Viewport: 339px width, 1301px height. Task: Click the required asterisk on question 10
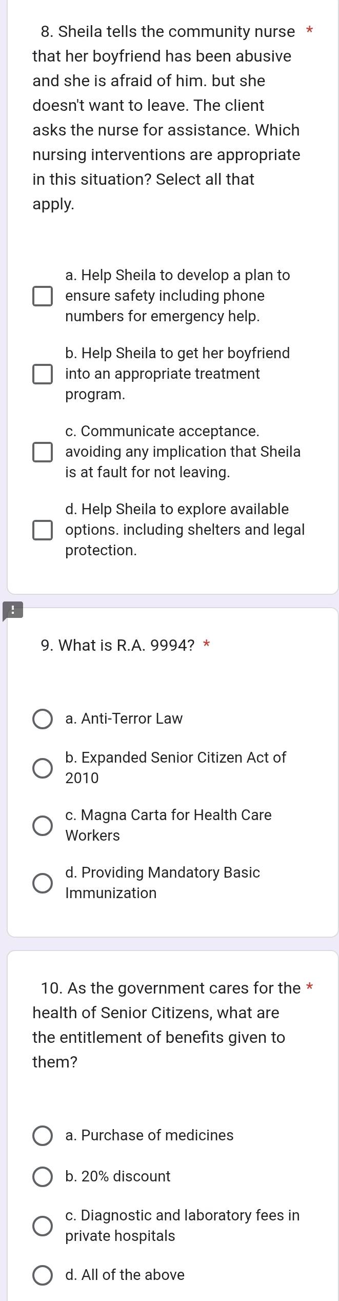(309, 988)
